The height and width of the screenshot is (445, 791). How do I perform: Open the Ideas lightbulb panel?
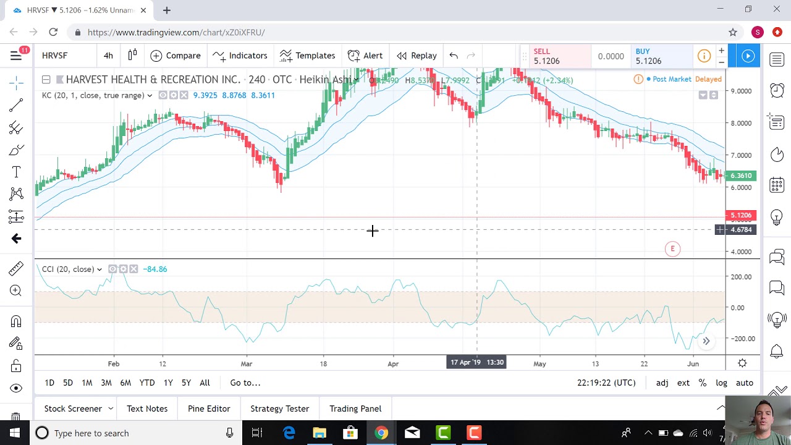click(x=777, y=217)
